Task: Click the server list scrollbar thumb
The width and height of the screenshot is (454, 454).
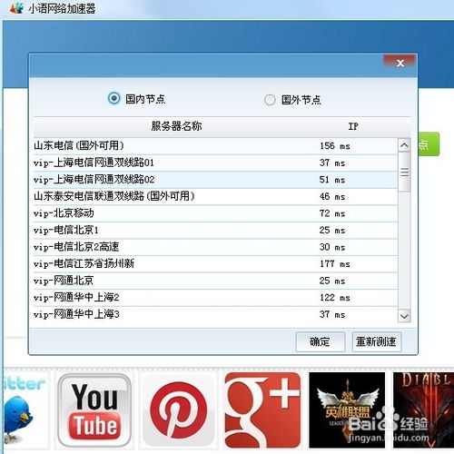Action: pos(404,172)
